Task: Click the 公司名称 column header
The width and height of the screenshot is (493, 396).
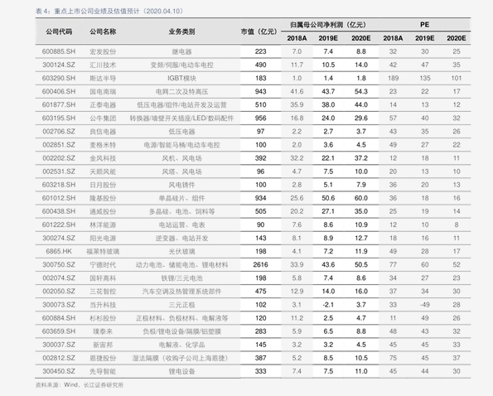Action: 103,31
